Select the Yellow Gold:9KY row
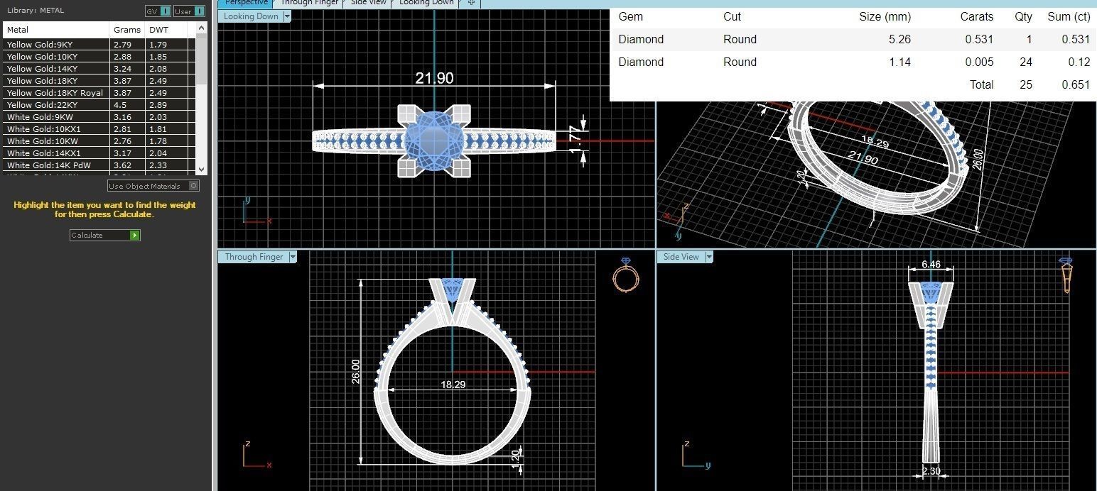Screen dimensions: 1097x491 coord(99,45)
